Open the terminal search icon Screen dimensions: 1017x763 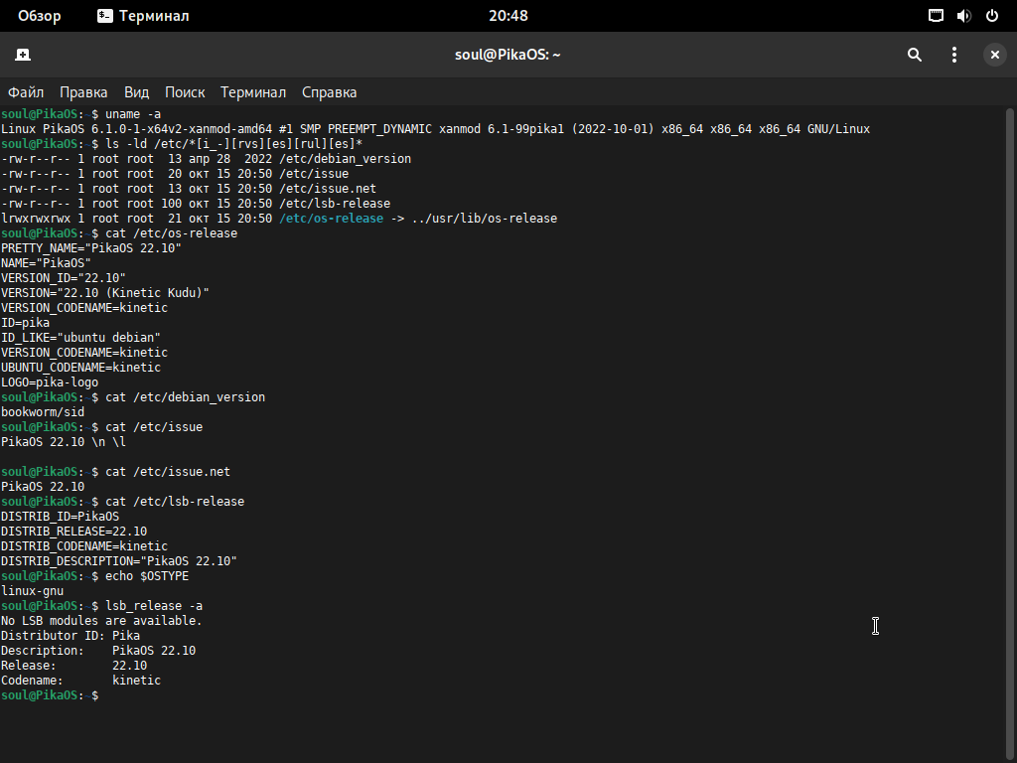point(915,55)
